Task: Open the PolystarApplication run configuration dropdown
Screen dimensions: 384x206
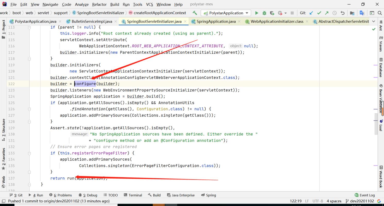Action: tap(226, 13)
